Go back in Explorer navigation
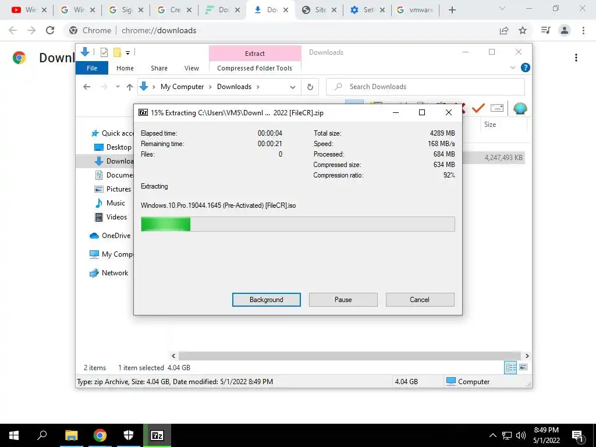Viewport: 596px width, 447px height. tap(87, 87)
